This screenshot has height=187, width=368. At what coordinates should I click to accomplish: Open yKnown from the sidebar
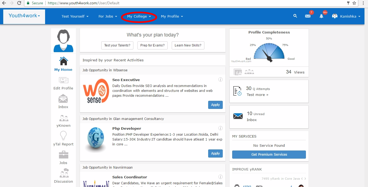pos(63,121)
